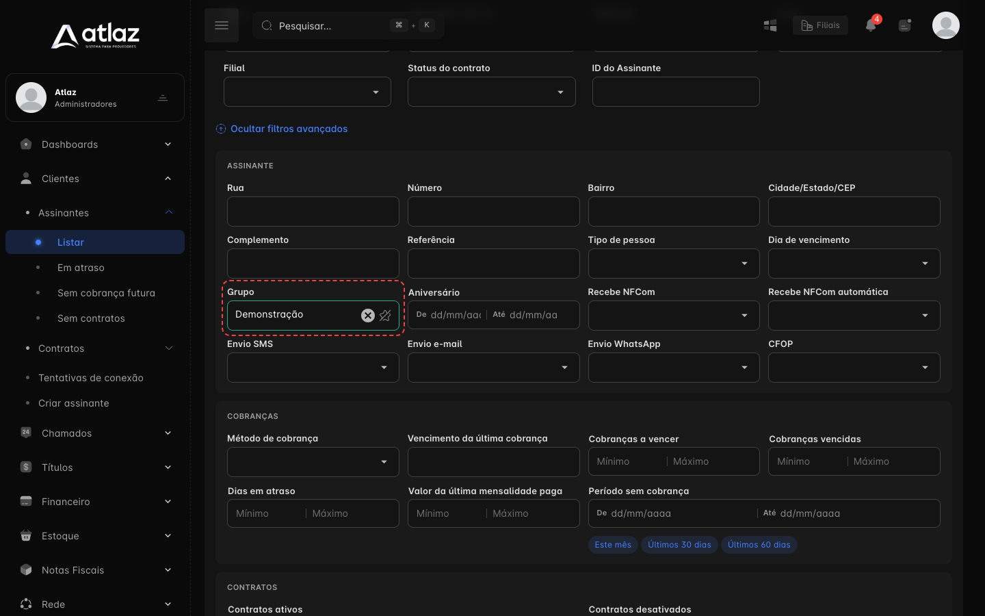Open the Envio WhatsApp dropdown
Viewport: 985px width, 616px height.
point(674,368)
